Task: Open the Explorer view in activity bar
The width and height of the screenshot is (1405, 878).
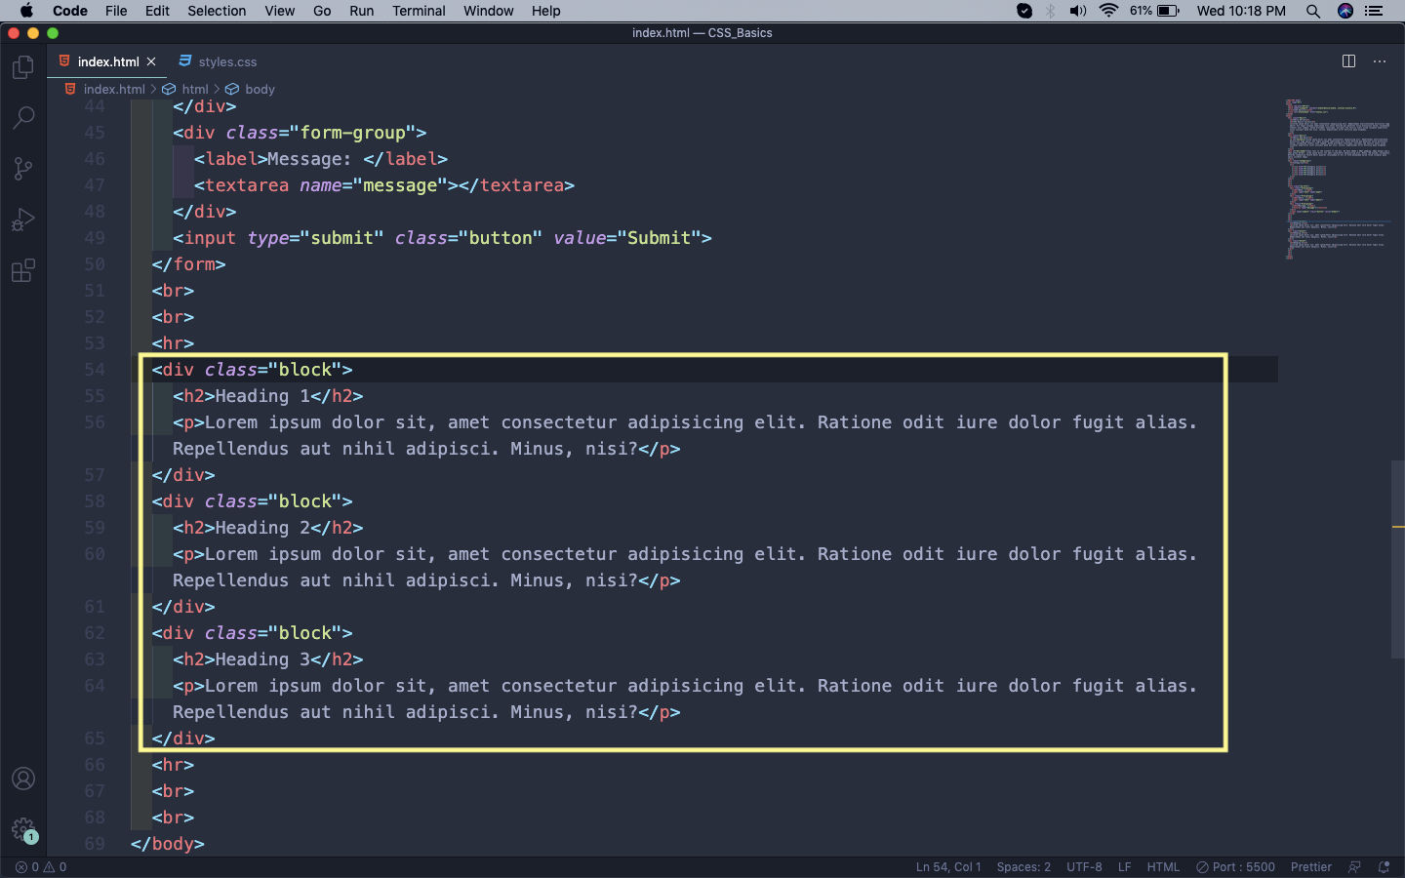Action: 23,67
